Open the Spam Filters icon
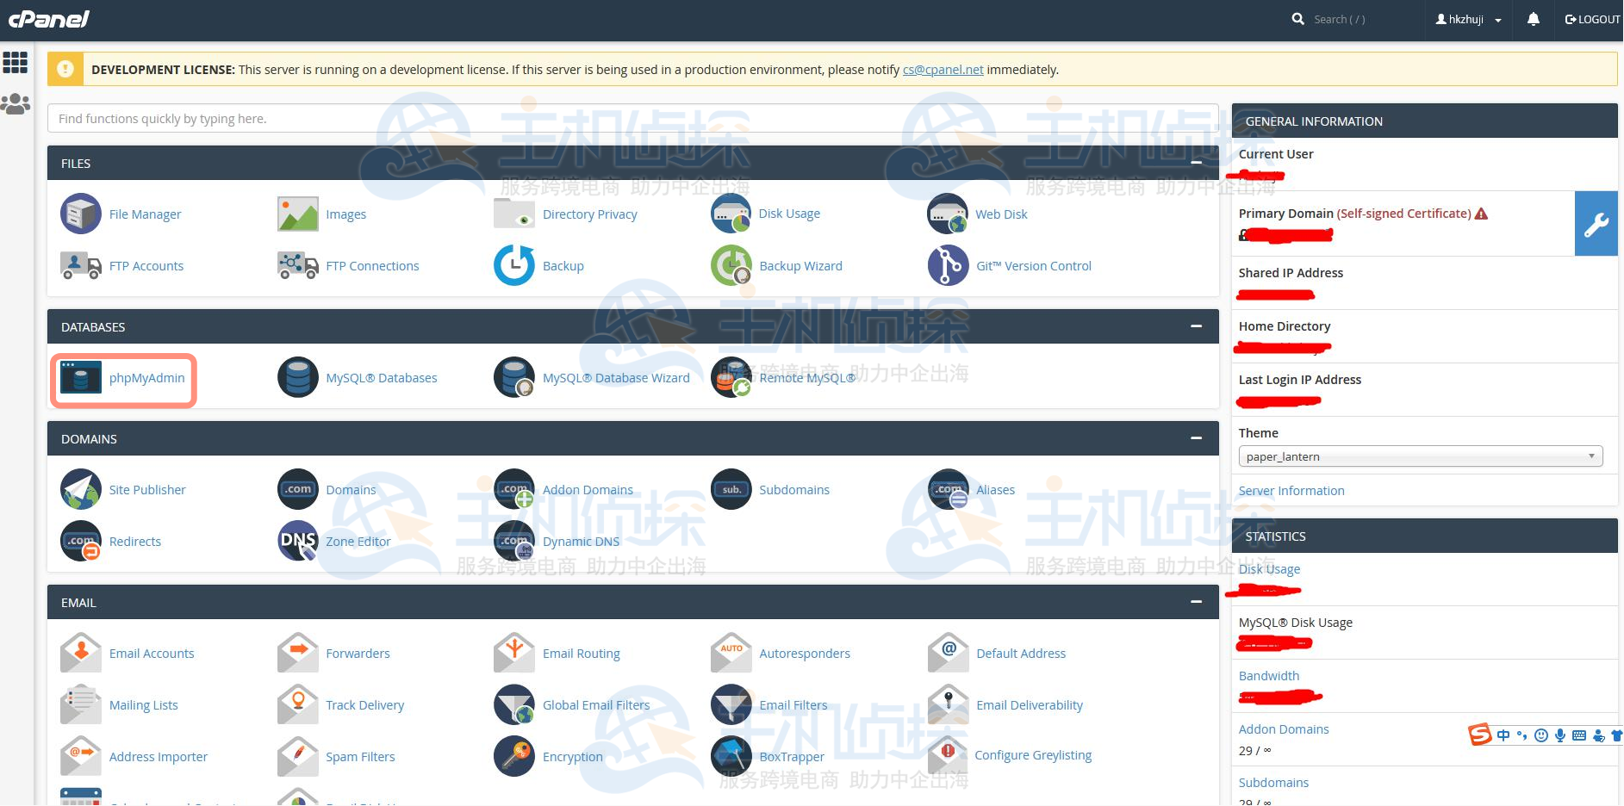Viewport: 1624px width, 806px height. point(298,756)
